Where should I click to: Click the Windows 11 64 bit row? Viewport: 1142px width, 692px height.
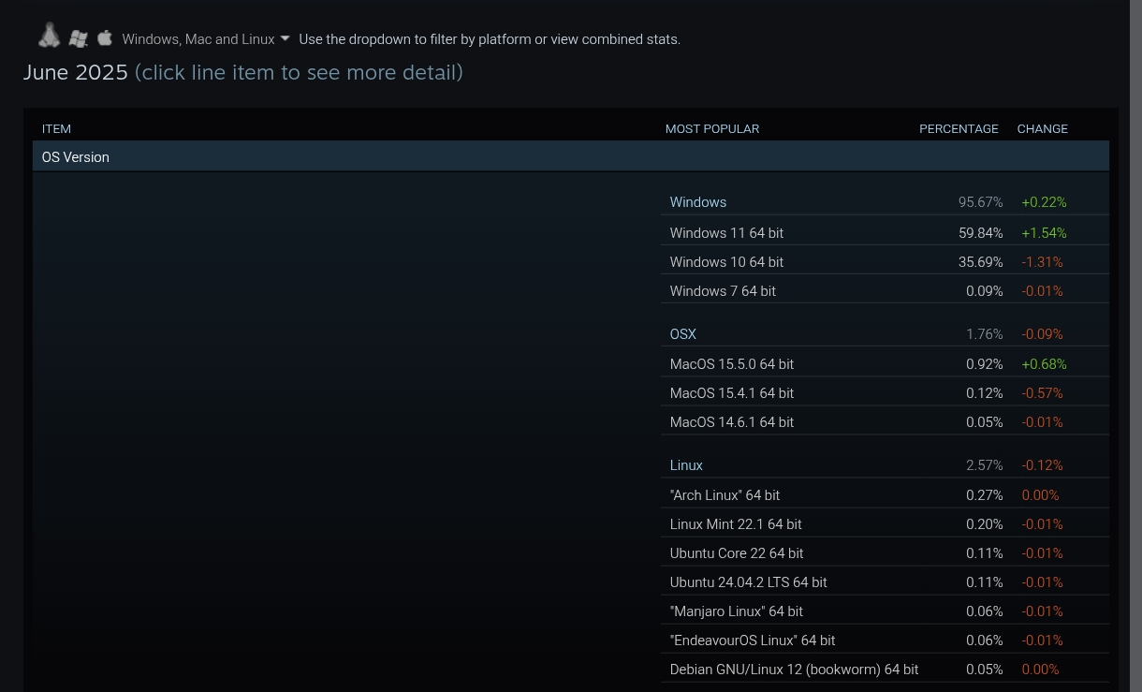(x=885, y=232)
